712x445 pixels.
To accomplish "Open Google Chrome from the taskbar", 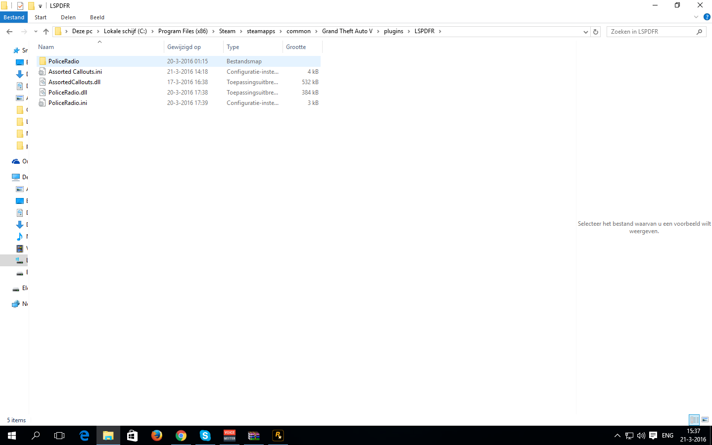I will 181,436.
